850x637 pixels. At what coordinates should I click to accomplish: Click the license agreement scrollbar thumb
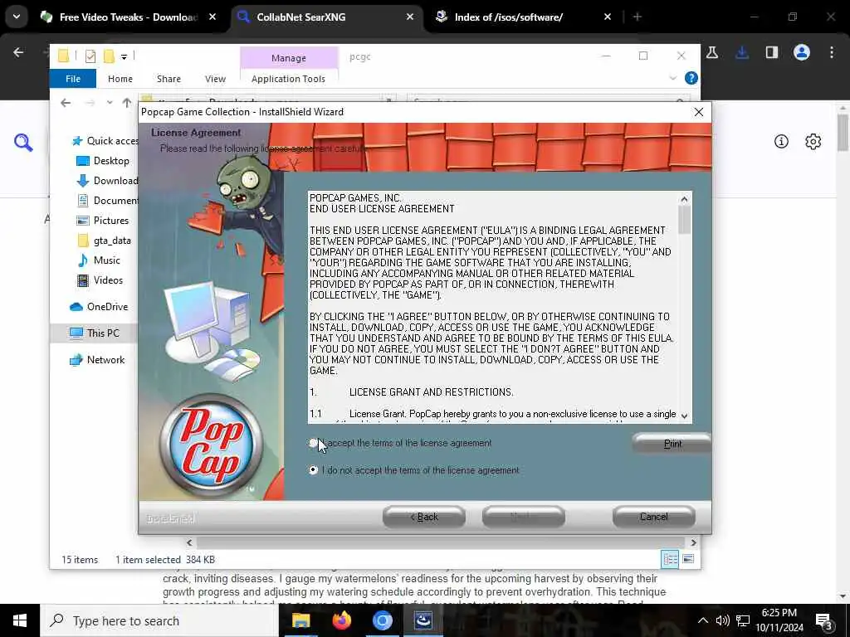click(684, 221)
